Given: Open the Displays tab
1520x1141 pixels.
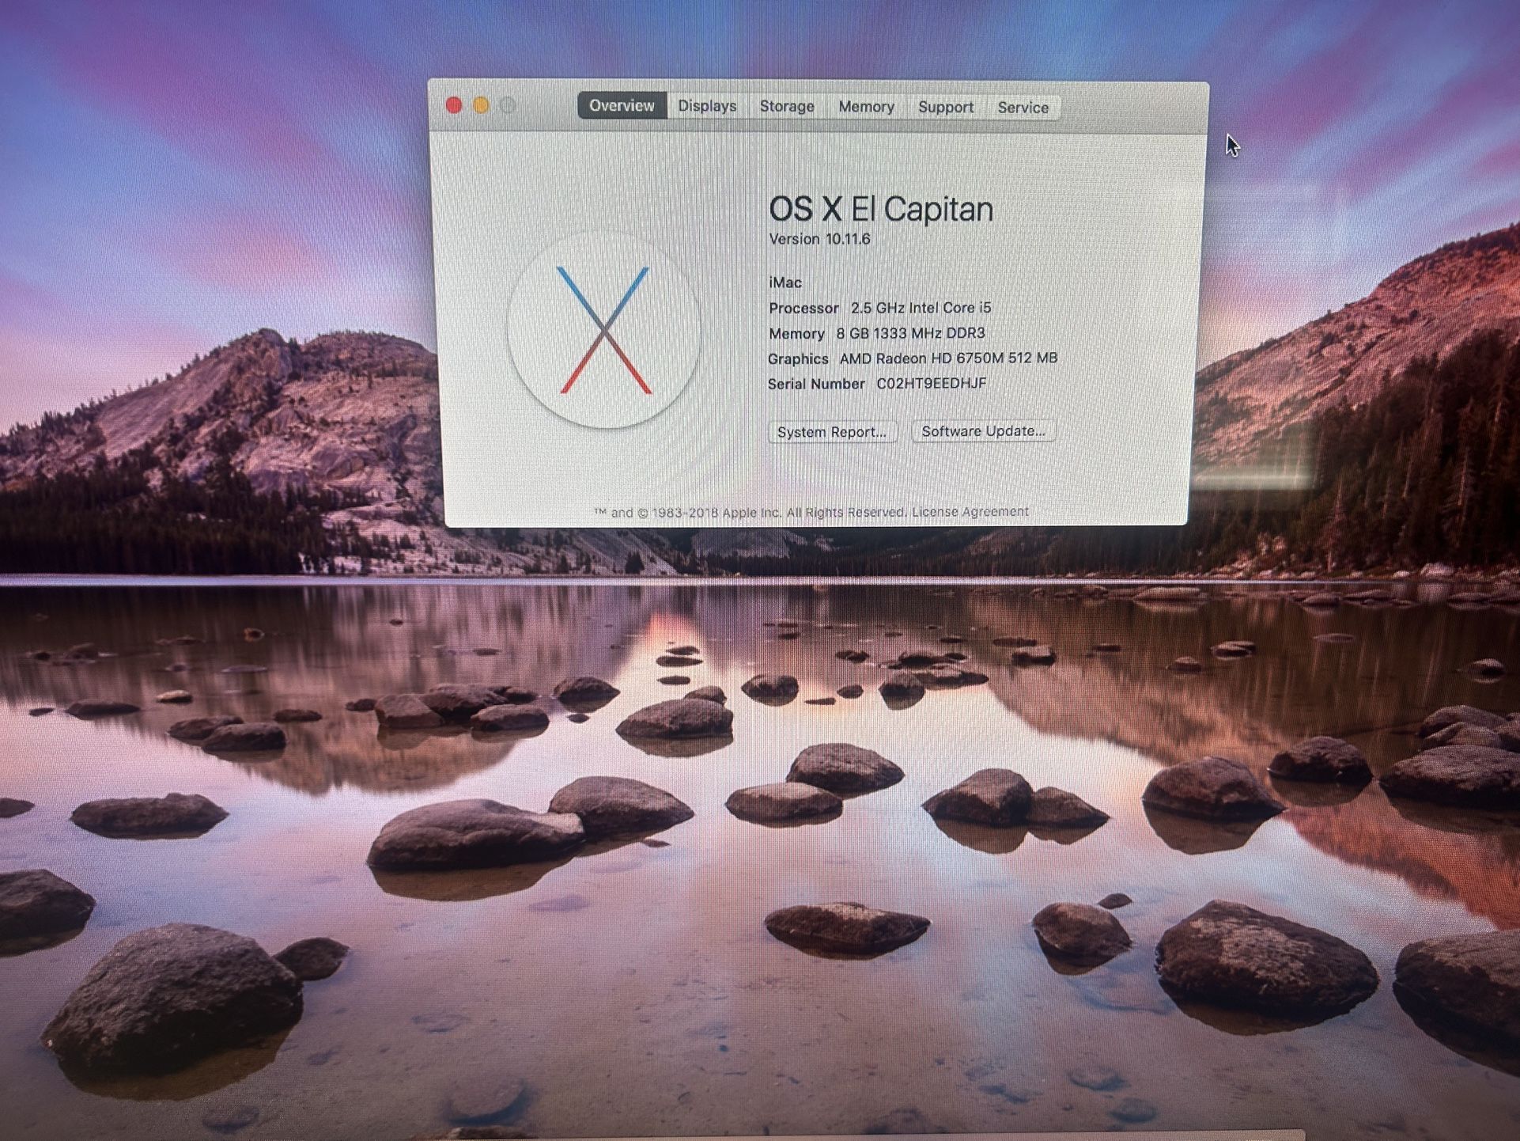Looking at the screenshot, I should tap(707, 106).
